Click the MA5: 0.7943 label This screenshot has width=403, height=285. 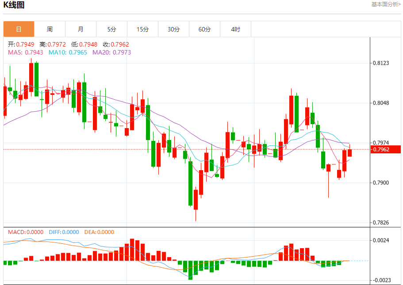26,52
